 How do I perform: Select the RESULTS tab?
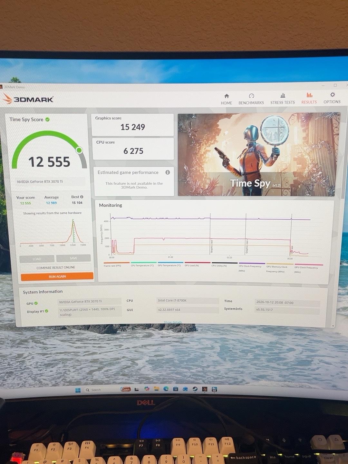point(309,99)
